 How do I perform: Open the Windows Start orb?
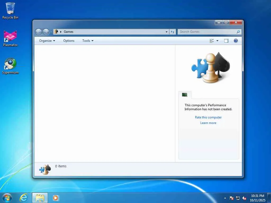[7, 198]
